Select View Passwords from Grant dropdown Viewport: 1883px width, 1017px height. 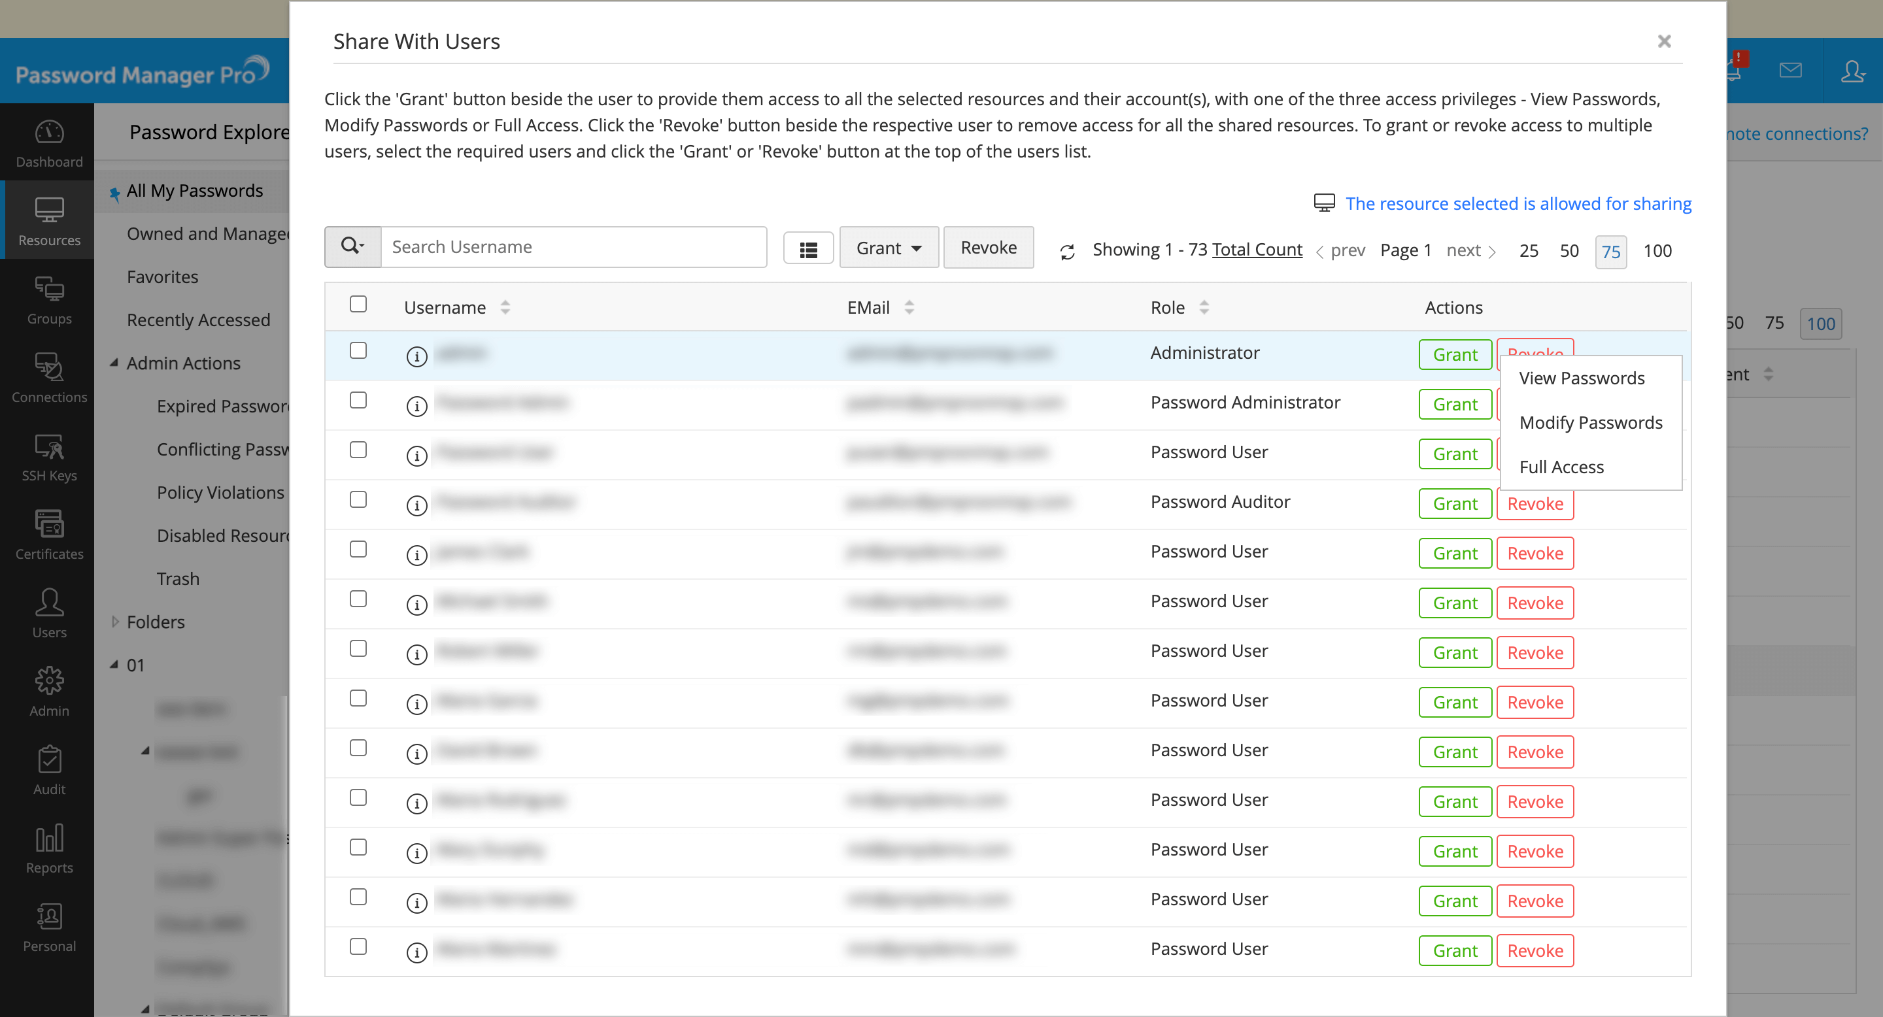1584,377
